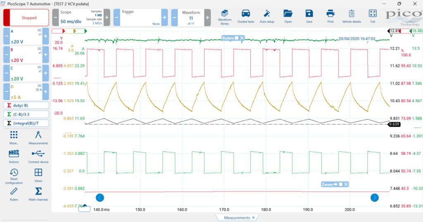Close the Rulers overlay panel
This screenshot has height=222, width=423.
coord(242,38)
